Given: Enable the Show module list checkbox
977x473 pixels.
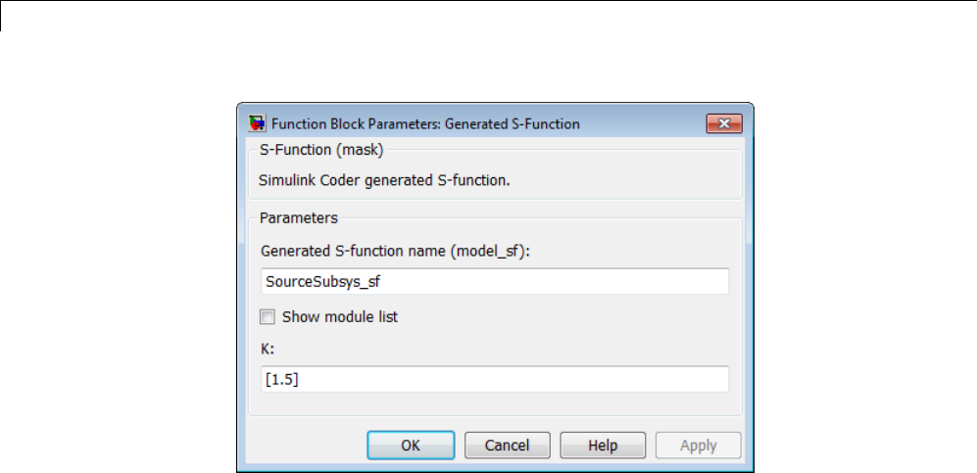Looking at the screenshot, I should point(268,317).
